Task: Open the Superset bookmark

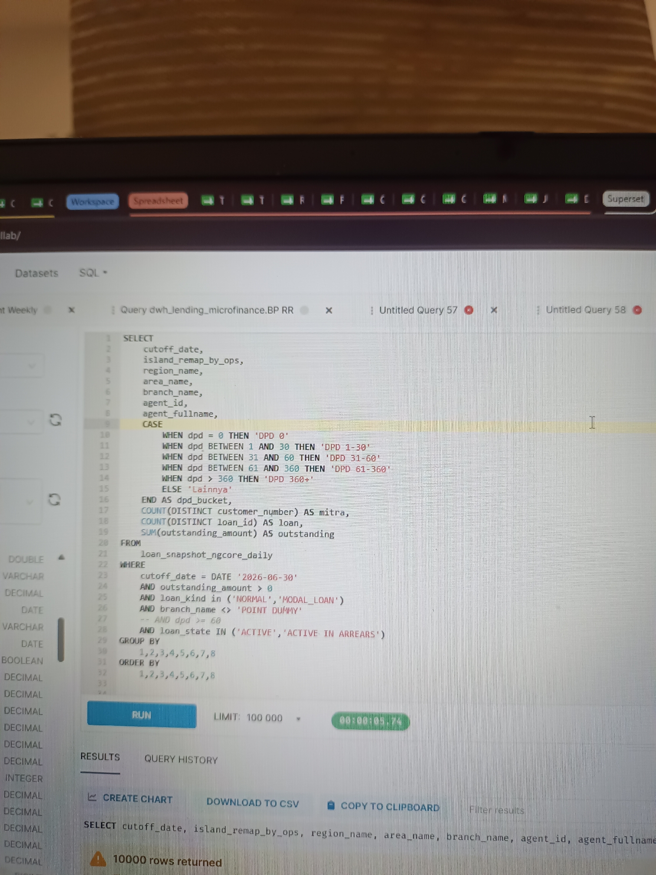Action: tap(626, 199)
